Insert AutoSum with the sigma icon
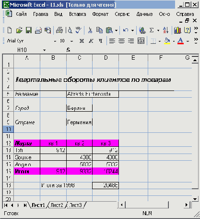Image resolution: width=200 pixels, height=219 pixels. [152, 30]
